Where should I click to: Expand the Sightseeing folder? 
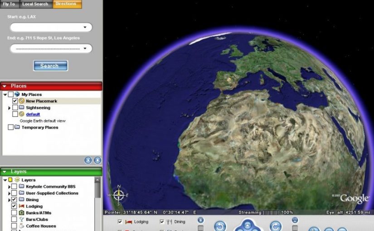pyautogui.click(x=10, y=108)
